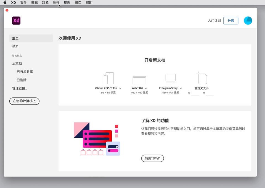The width and height of the screenshot is (265, 188).
Task: Click the 了解 XD 的功能 heading
Action: click(155, 121)
